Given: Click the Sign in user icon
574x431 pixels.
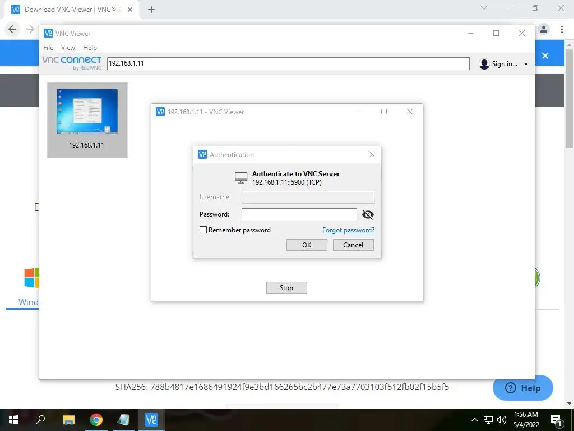Looking at the screenshot, I should 484,64.
